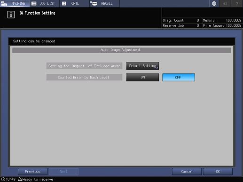243x182 pixels.
Task: Click the Next page button
Action: click(63, 172)
